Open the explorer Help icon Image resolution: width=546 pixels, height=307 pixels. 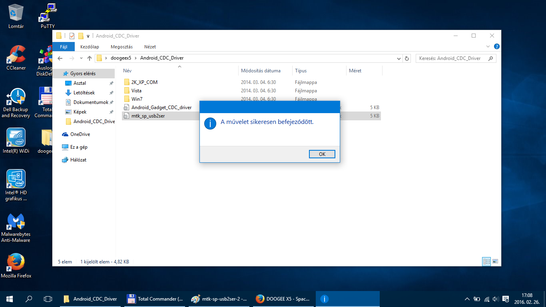[x=496, y=47]
